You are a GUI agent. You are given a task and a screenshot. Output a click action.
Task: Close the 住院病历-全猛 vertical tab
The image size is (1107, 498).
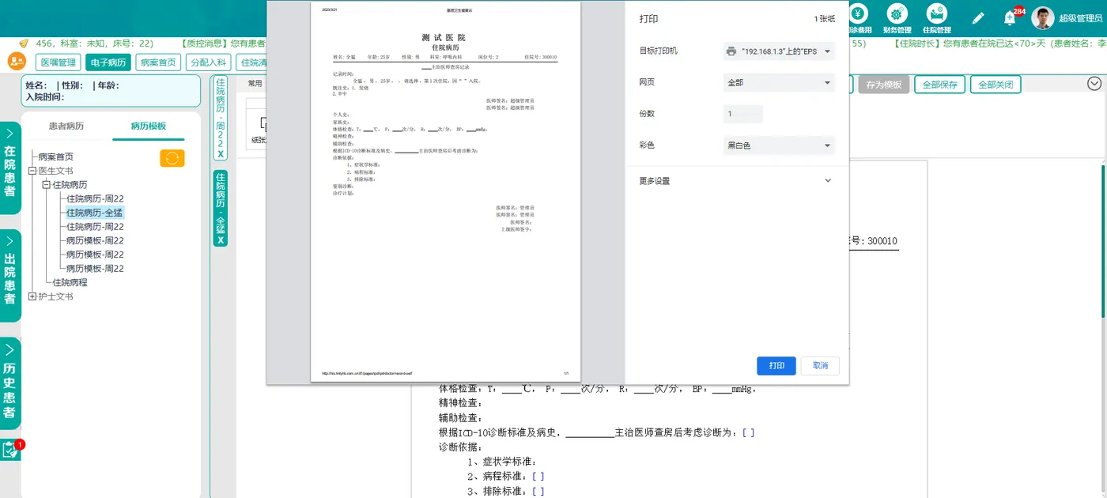click(x=221, y=240)
